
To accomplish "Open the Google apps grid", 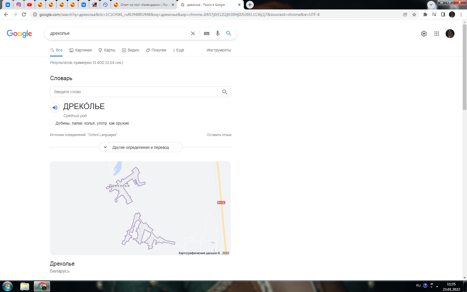I will (437, 34).
